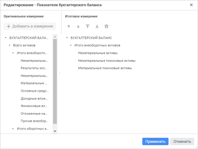Click the Отменить button

coord(182,142)
